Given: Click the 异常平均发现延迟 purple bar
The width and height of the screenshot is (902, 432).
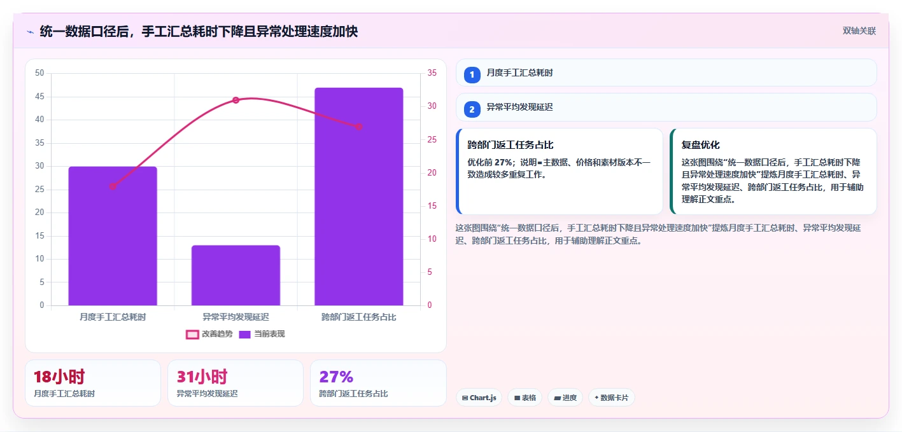Looking at the screenshot, I should [236, 275].
